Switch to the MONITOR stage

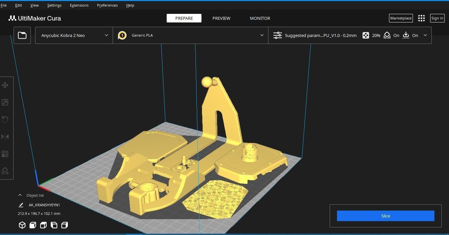point(260,18)
